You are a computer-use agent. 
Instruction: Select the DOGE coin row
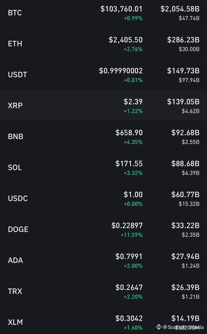[x=103, y=229]
